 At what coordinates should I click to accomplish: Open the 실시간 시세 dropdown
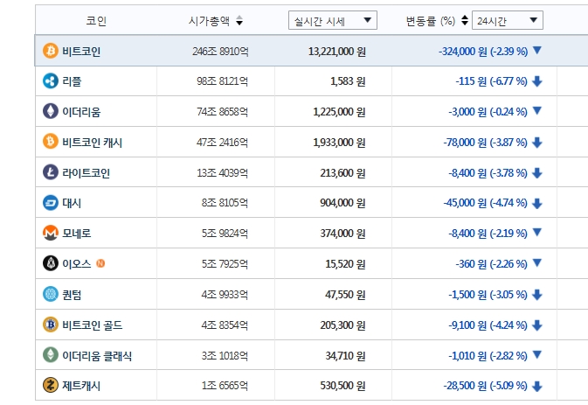[x=333, y=20]
